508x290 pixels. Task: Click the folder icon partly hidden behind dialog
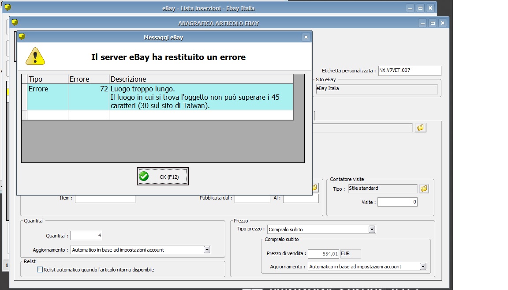click(315, 188)
